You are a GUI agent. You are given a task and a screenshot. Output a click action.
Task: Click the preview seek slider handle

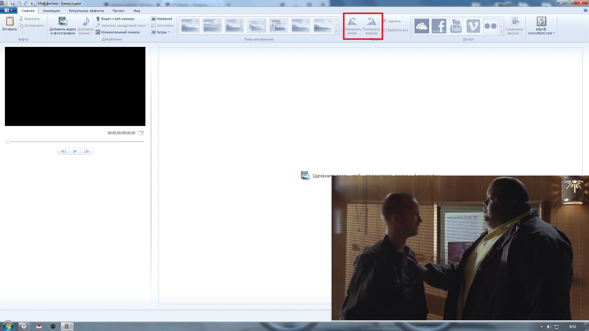pos(8,142)
